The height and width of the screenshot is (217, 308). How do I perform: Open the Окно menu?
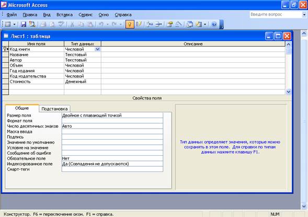[x=104, y=15]
